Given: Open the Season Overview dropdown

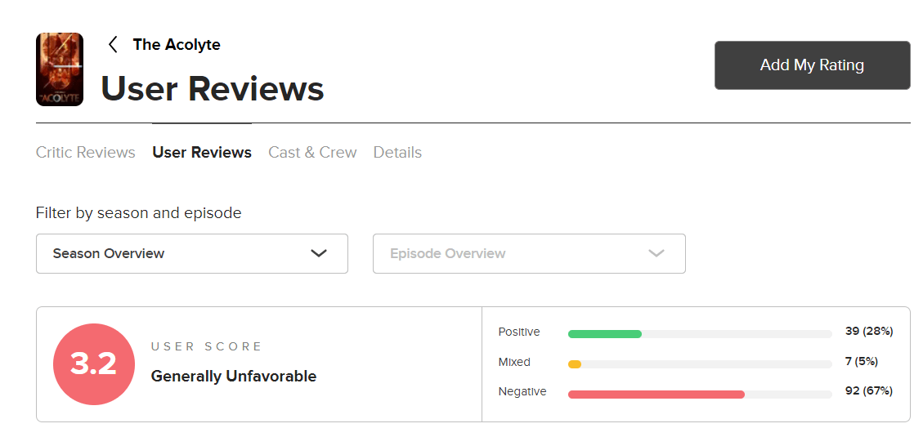Looking at the screenshot, I should [x=191, y=254].
